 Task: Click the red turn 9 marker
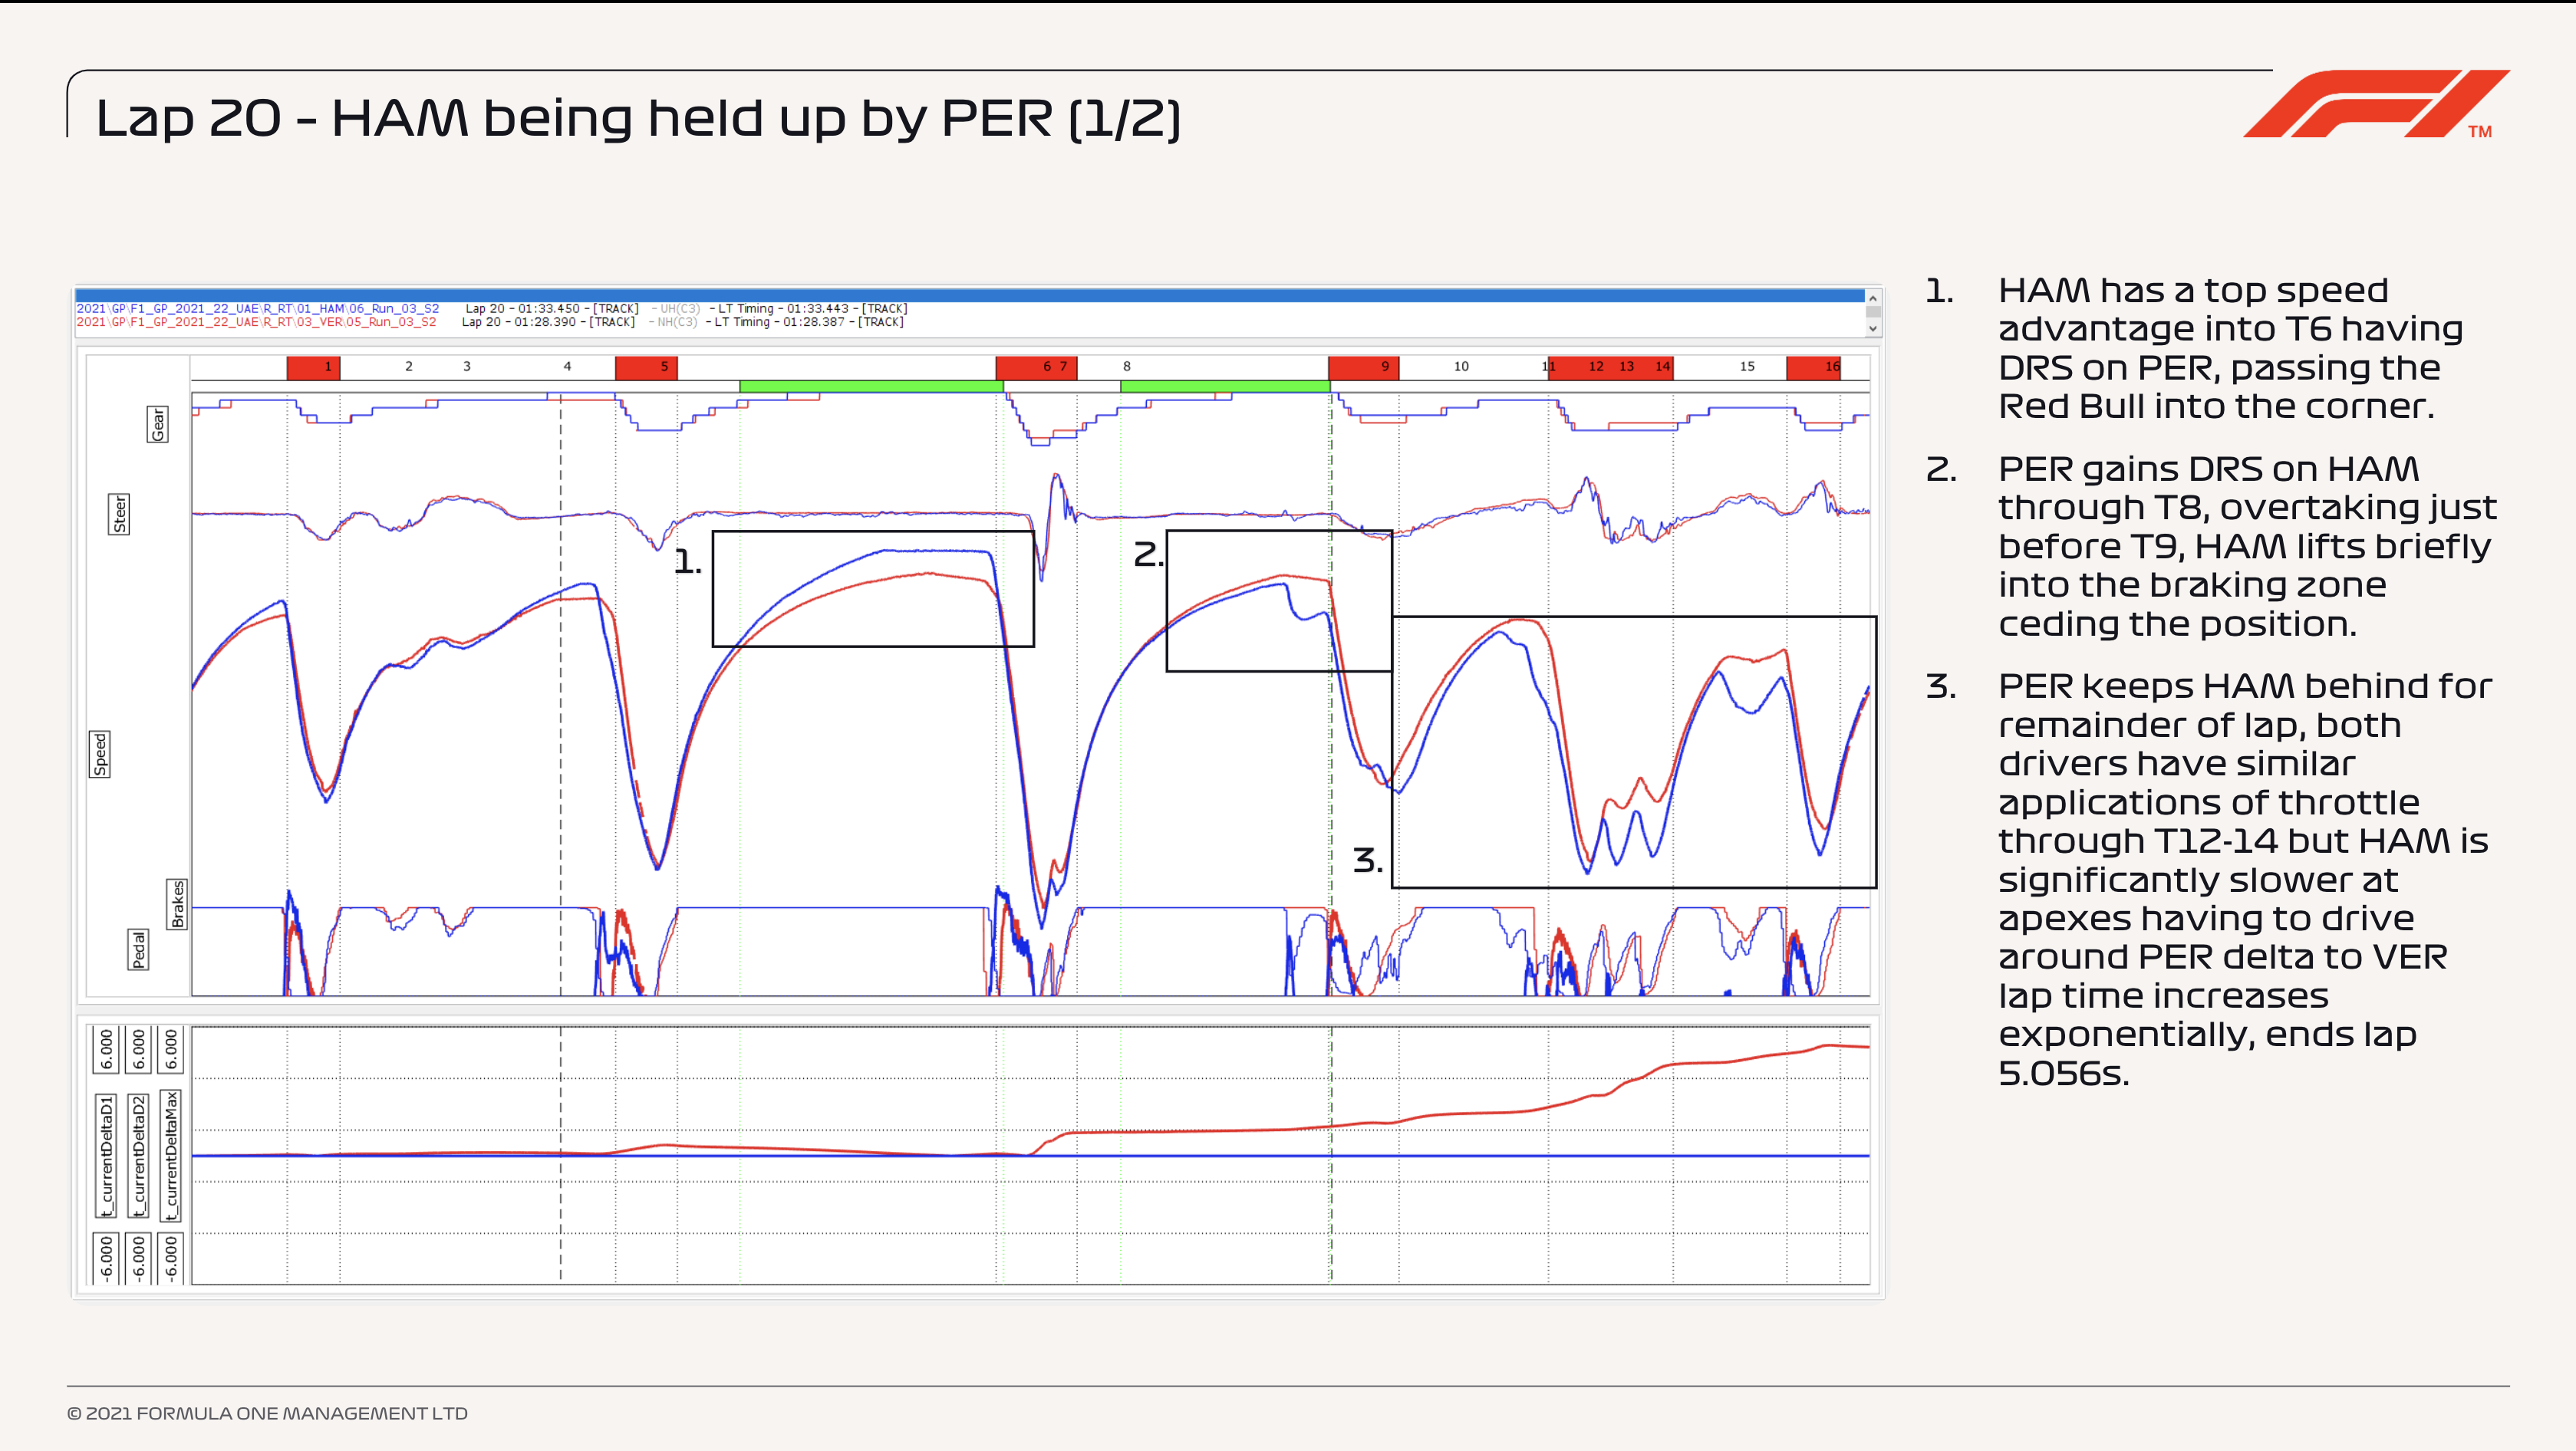pos(1363,367)
